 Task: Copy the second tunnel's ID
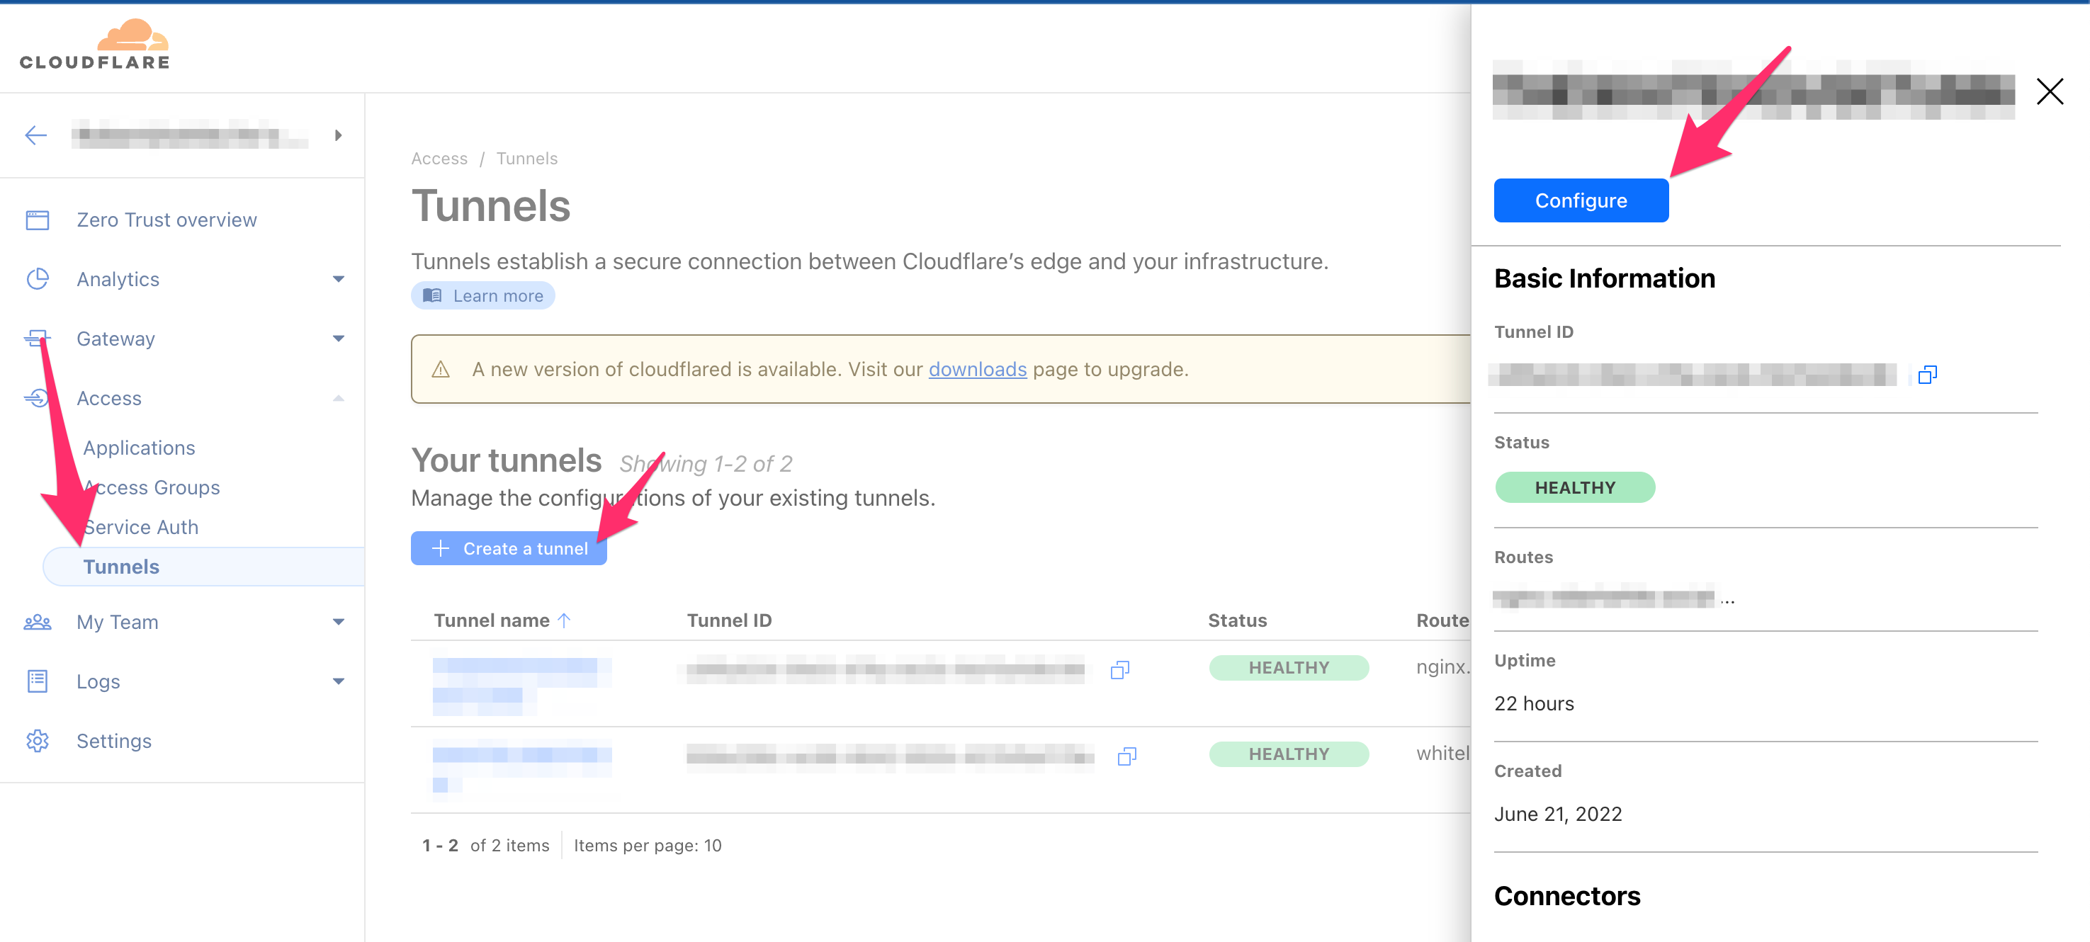pyautogui.click(x=1126, y=756)
